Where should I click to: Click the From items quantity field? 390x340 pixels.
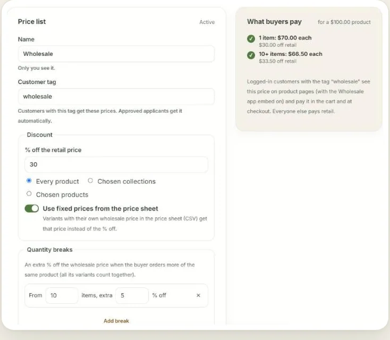[62, 295]
